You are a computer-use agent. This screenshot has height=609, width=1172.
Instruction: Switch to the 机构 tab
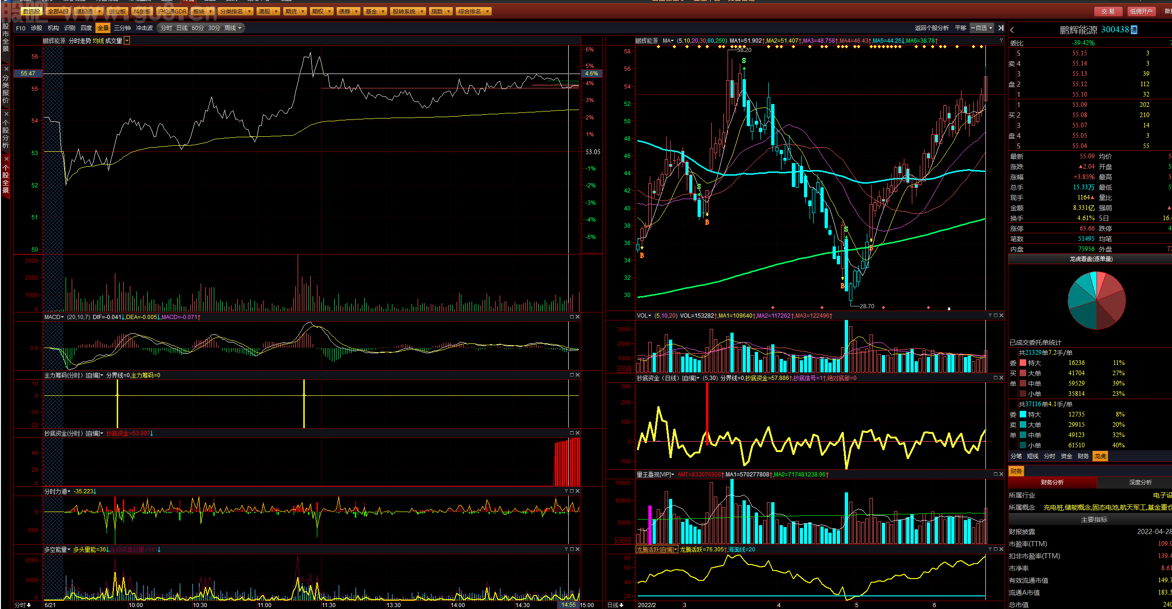[53, 28]
